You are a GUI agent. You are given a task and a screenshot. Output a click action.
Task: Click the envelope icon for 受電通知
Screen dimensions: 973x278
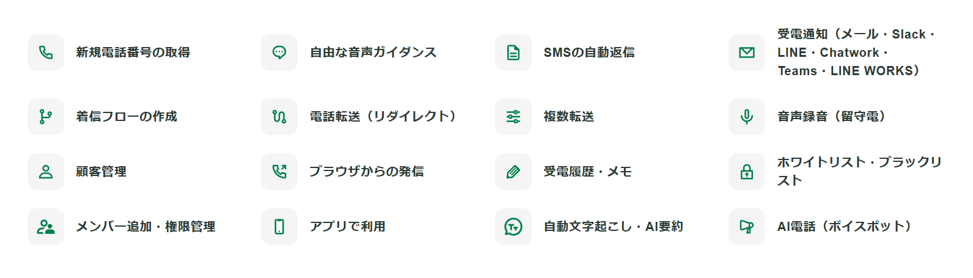tap(747, 53)
